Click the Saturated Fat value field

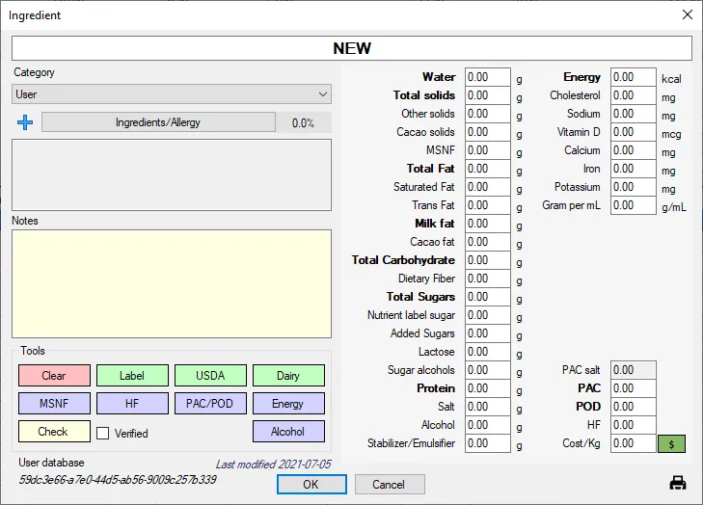(x=487, y=187)
